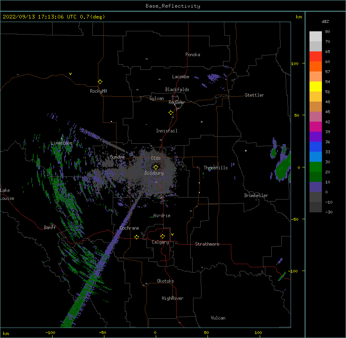Pick the yellow 54-51 dBZ legend swatch
This screenshot has width=346, height=338.
[315, 86]
